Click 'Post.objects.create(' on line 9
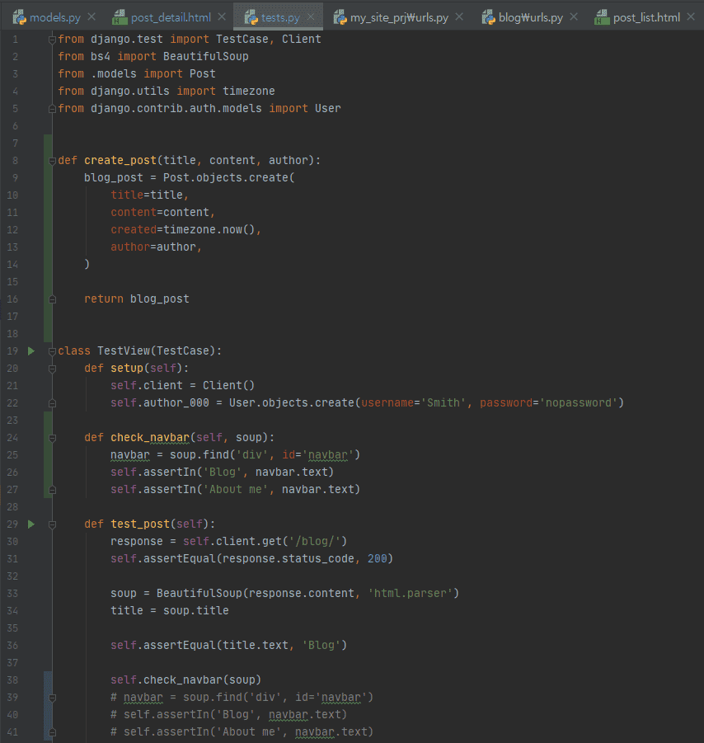The width and height of the screenshot is (704, 743). click(229, 177)
